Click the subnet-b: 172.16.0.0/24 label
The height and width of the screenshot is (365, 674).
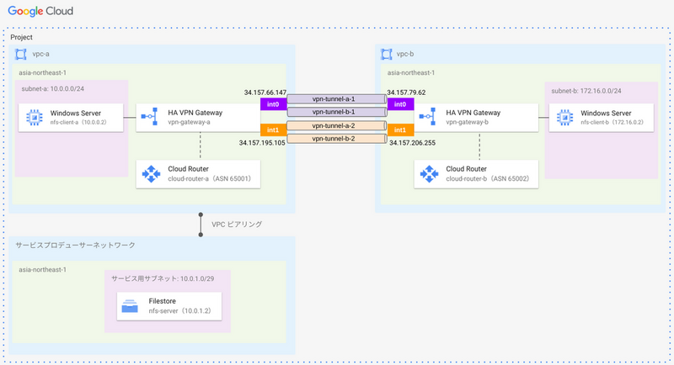click(x=586, y=91)
